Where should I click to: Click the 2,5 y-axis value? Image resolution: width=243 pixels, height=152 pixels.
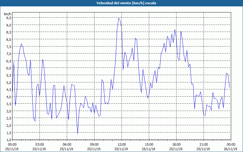9,118
